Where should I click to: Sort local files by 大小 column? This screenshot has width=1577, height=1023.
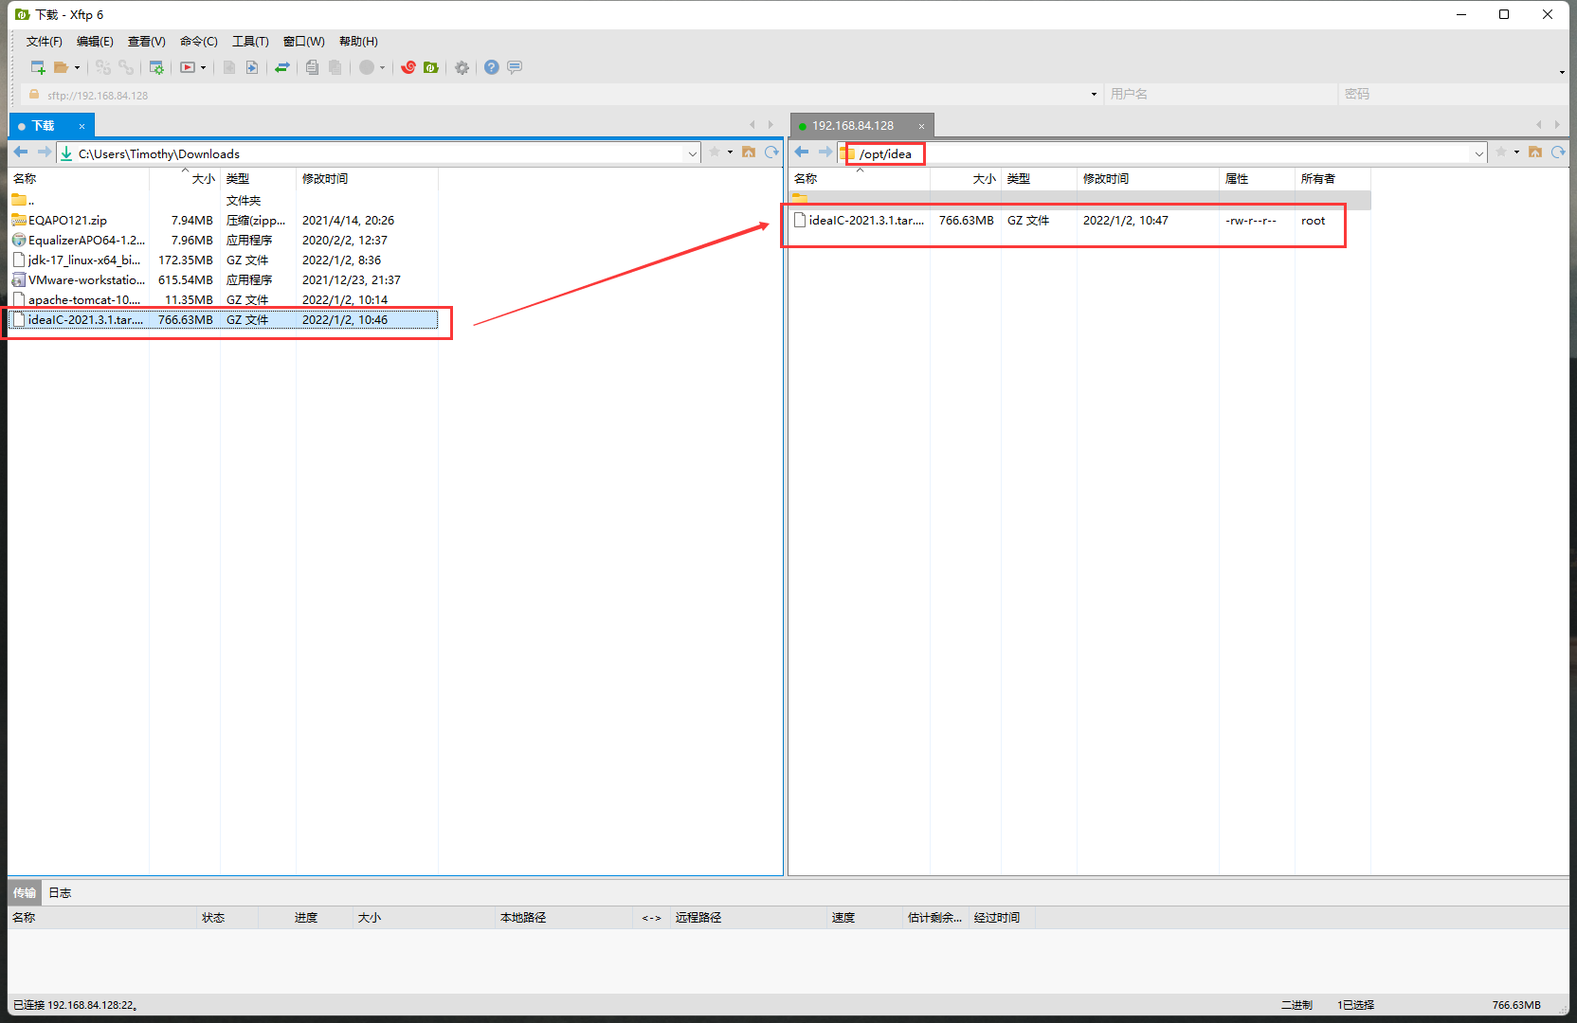[185, 178]
